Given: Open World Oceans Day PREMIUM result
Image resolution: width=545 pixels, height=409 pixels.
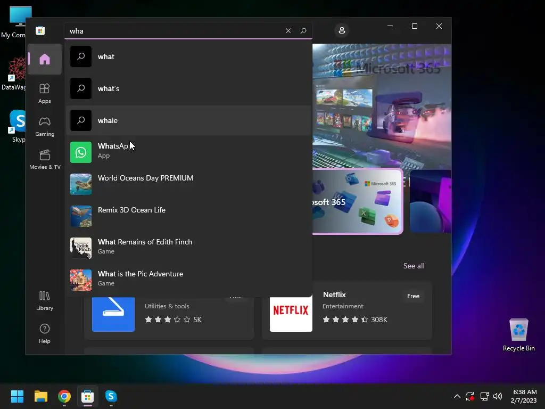Looking at the screenshot, I should 188,184.
